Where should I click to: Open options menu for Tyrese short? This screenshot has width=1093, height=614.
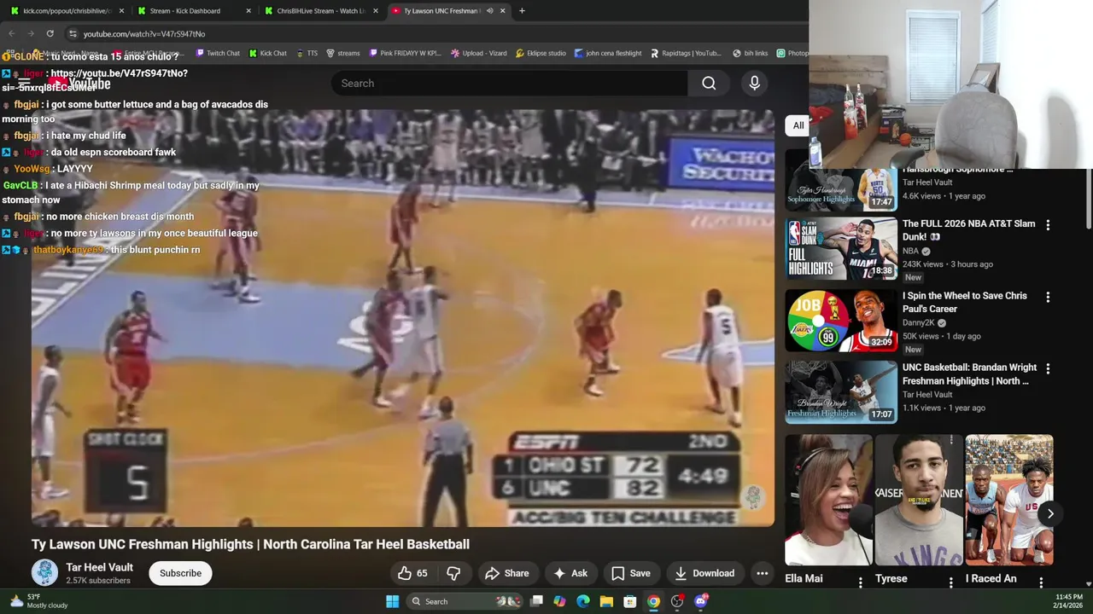[x=950, y=582]
